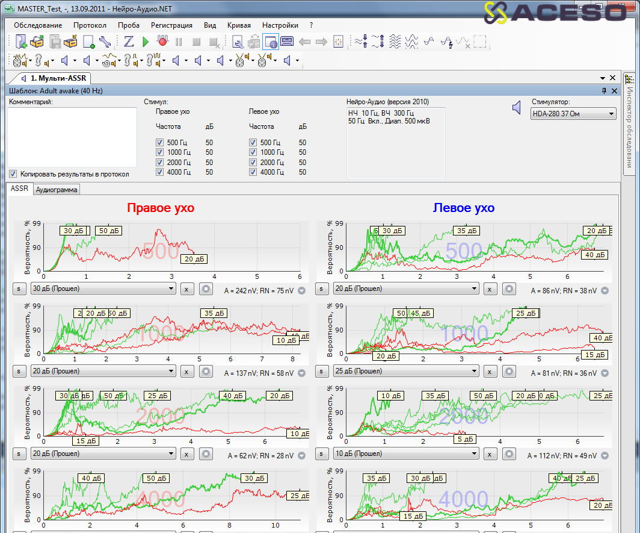Uncheck right ear 500 Гц checkbox
Screen dimensions: 640x533
click(x=159, y=143)
